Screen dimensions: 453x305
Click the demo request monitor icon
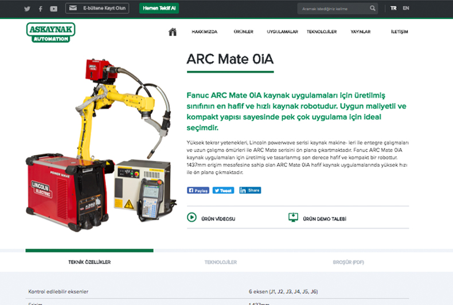click(293, 217)
